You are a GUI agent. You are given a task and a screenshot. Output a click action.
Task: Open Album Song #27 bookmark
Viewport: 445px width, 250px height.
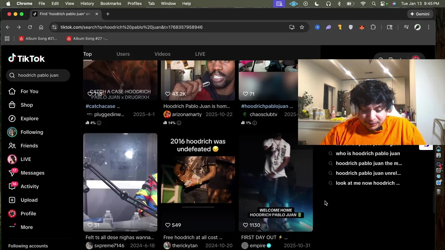(87, 39)
